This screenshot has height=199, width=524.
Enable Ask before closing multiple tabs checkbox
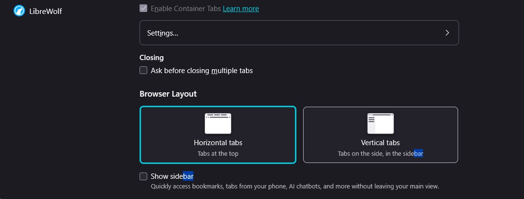coord(143,71)
